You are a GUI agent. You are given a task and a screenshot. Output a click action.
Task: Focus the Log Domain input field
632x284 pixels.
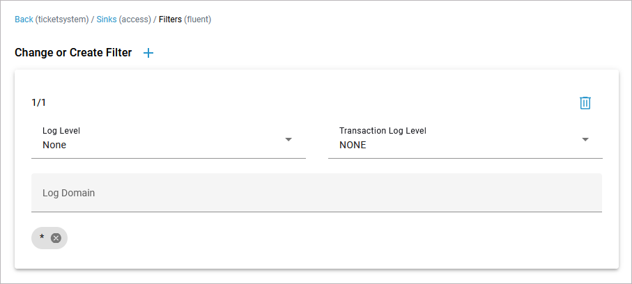pyautogui.click(x=316, y=193)
